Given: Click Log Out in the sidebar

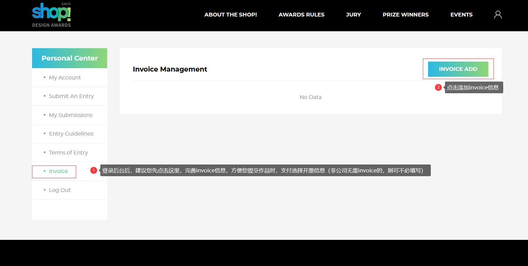Looking at the screenshot, I should [60, 190].
